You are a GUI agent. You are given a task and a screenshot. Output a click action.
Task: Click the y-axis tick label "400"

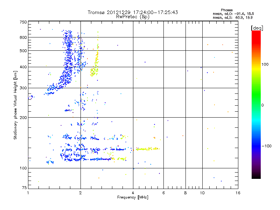click(x=23, y=67)
